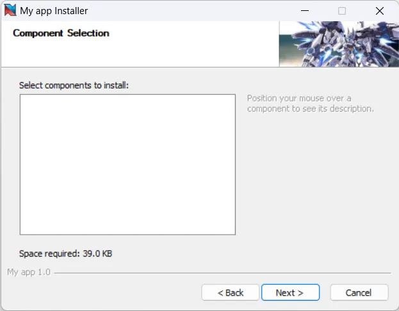
Task: Click the 'Select components to install:' label
Action: coord(74,85)
